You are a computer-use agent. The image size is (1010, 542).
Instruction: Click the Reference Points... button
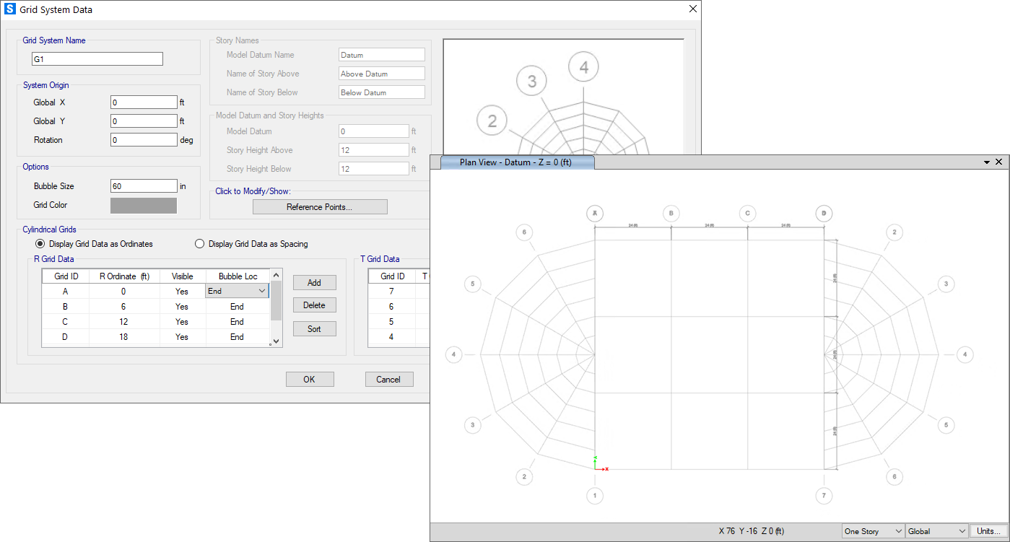coord(320,207)
